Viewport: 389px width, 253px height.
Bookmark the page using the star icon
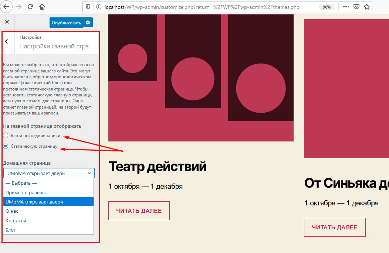point(366,6)
